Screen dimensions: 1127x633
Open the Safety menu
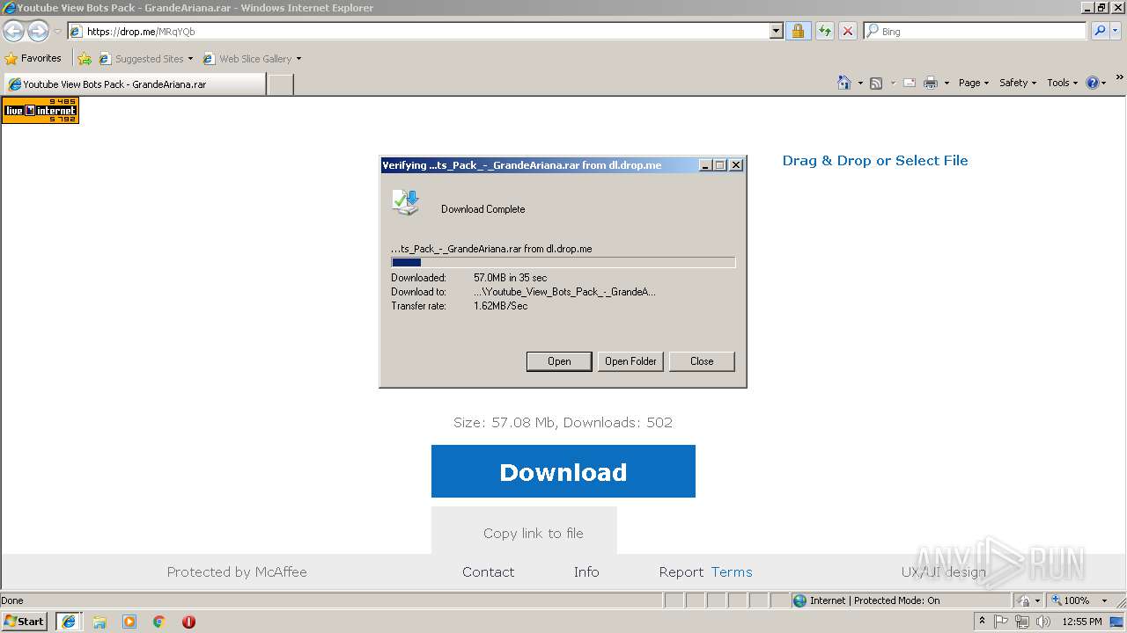[x=1018, y=83]
